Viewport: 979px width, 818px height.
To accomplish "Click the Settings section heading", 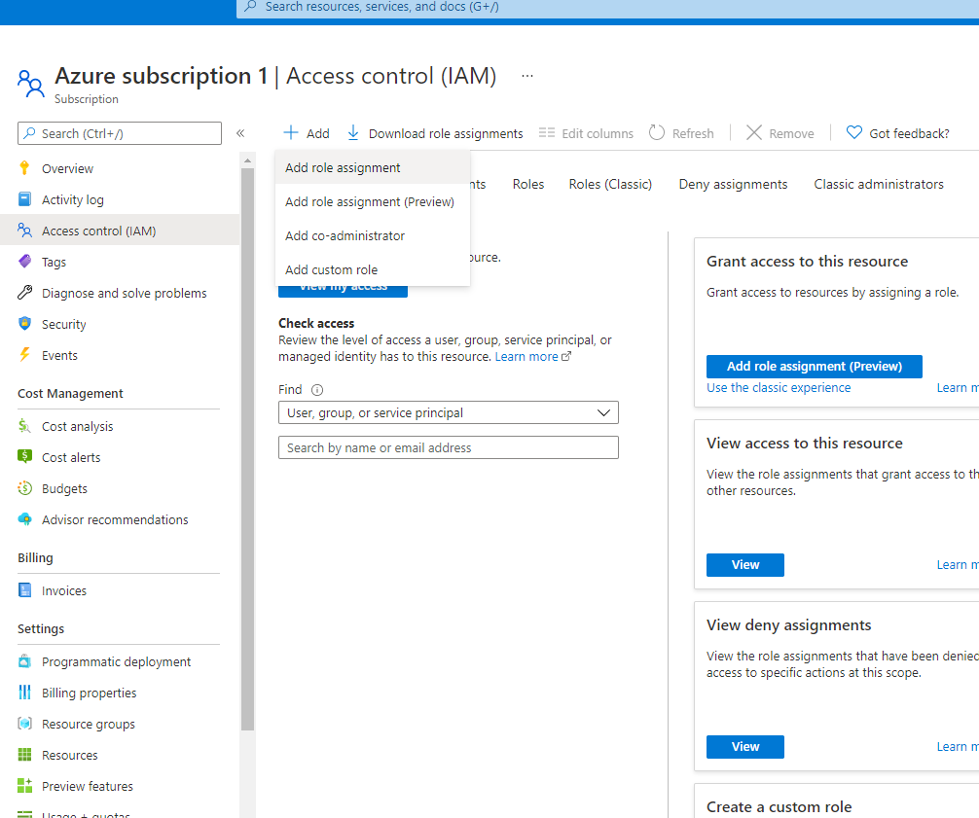I will coord(41,628).
